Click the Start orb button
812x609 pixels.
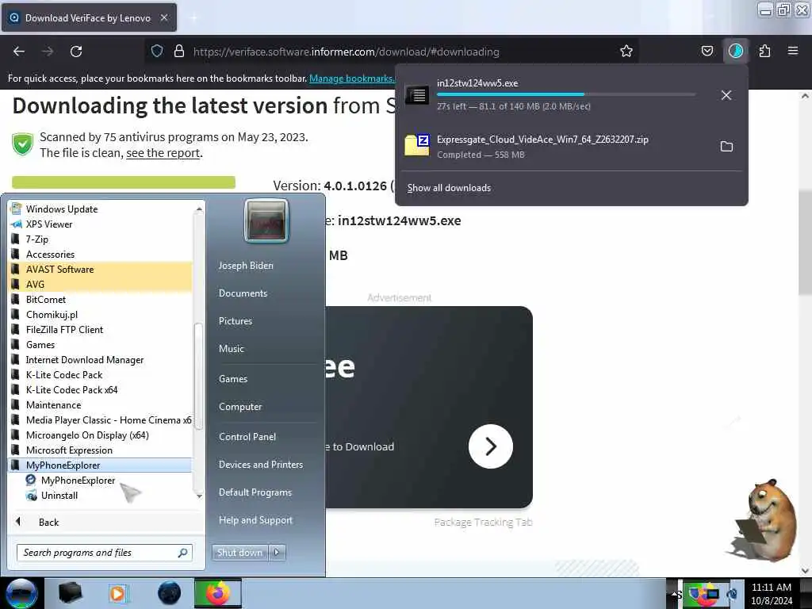pos(21,593)
